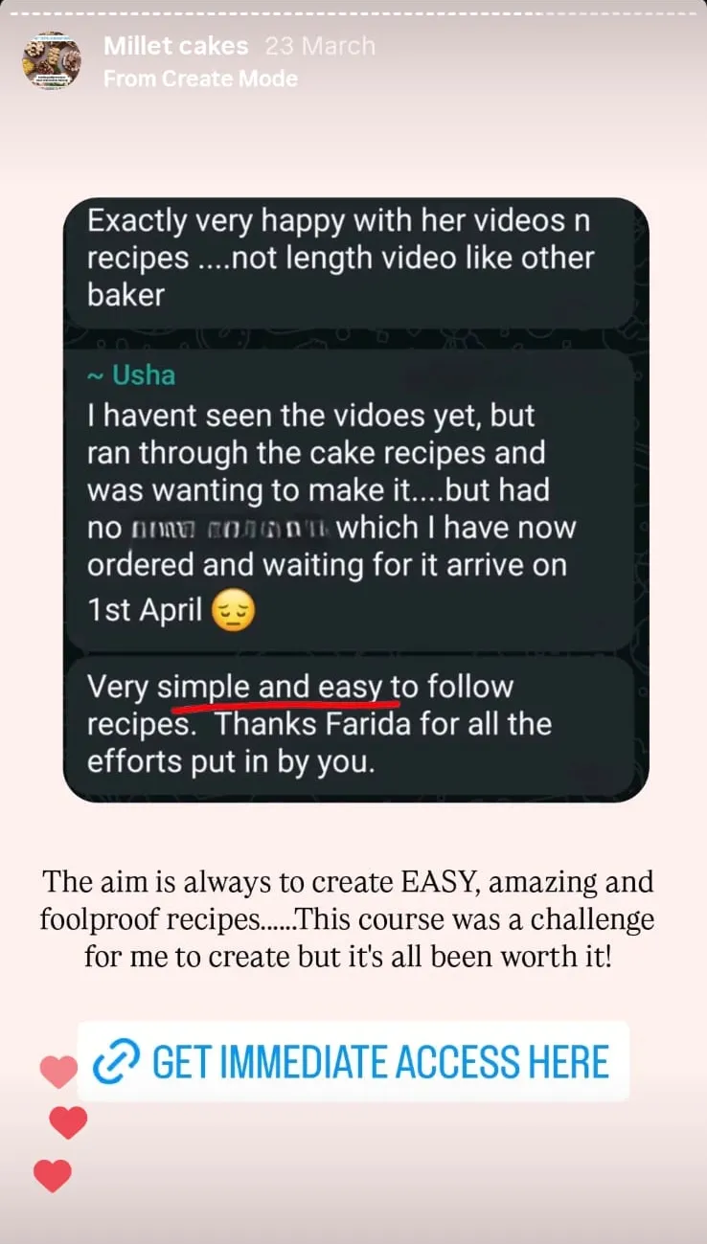
Task: Tap the From Create Mode label
Action: 200,79
